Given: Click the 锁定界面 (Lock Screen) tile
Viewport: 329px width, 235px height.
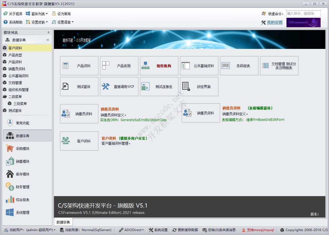Looking at the screenshot, I should [x=199, y=86].
